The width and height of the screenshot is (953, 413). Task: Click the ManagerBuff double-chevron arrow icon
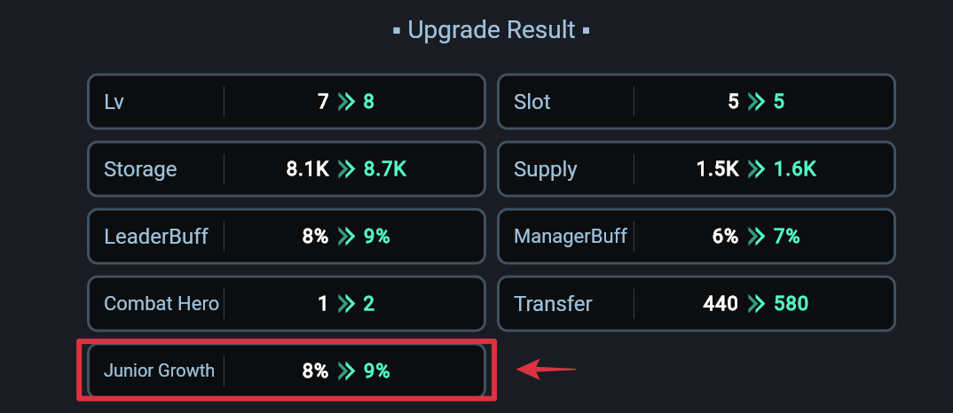[x=756, y=237]
